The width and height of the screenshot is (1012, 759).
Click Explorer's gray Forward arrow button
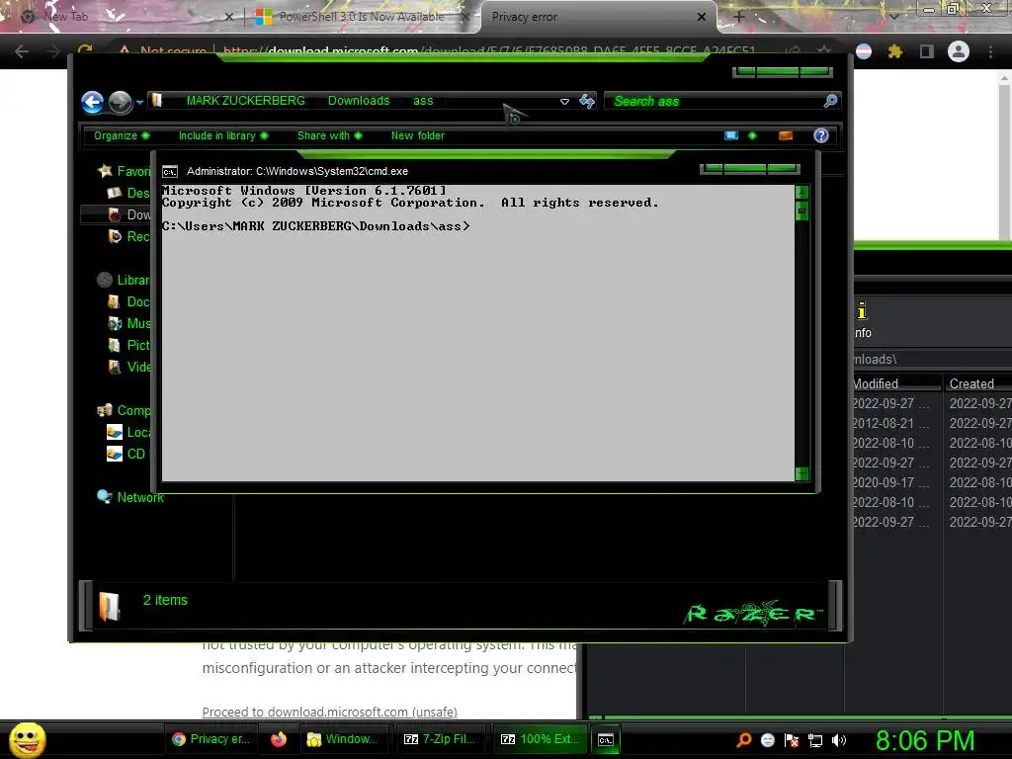[120, 102]
